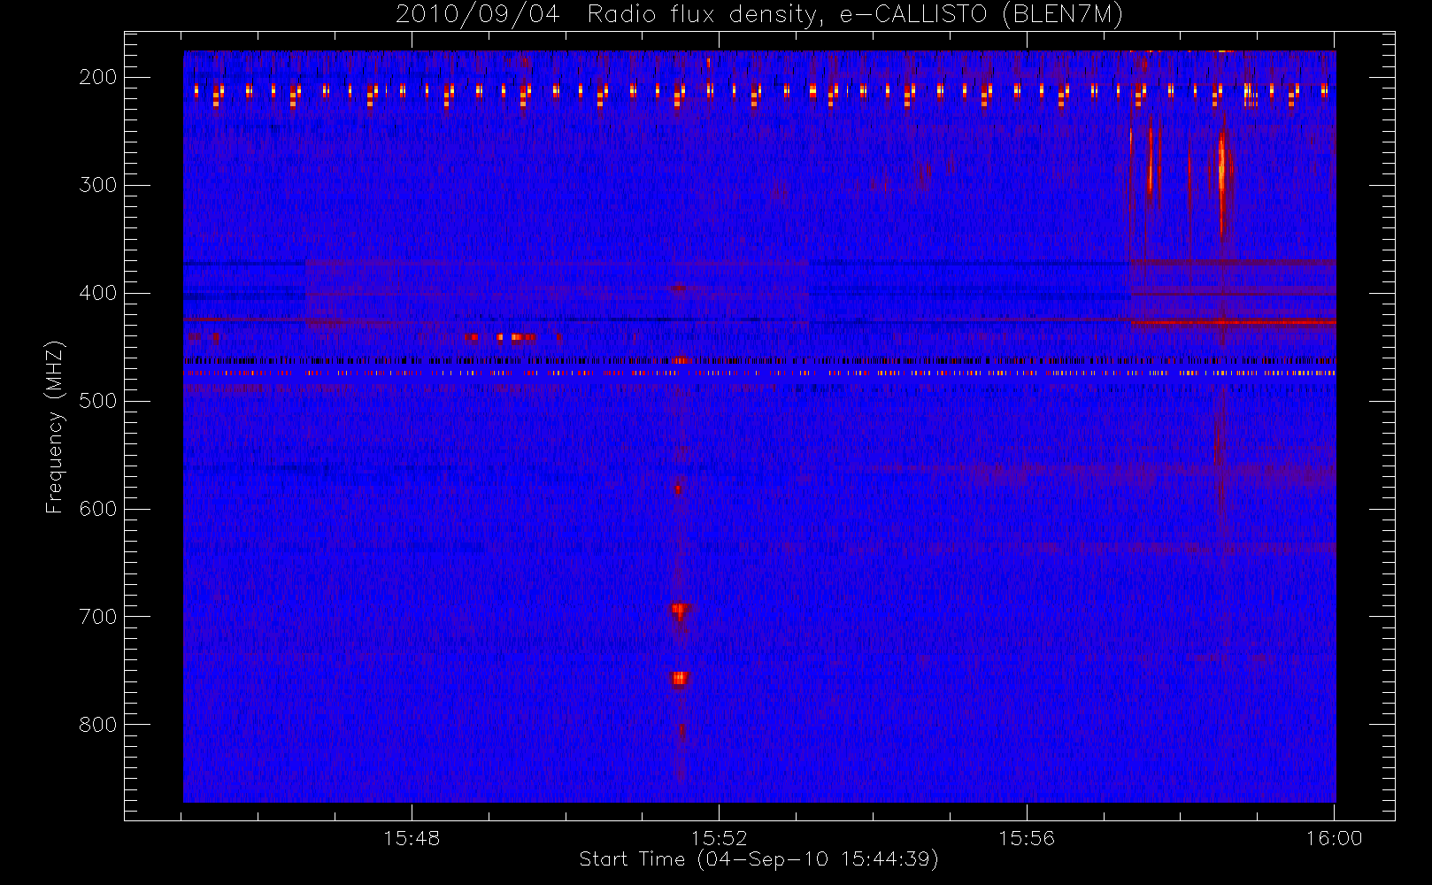Click the "Frequency (MHZ)" axis label
Viewport: 1432px width, 885px height.
tap(55, 427)
